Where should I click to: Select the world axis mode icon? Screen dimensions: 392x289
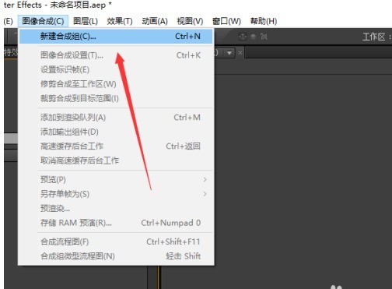coord(254,37)
